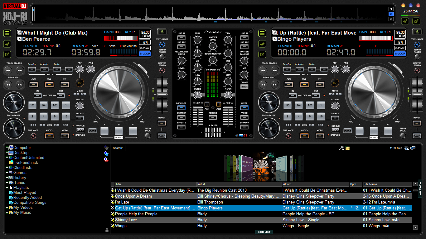Expand History tree node

point(7,178)
